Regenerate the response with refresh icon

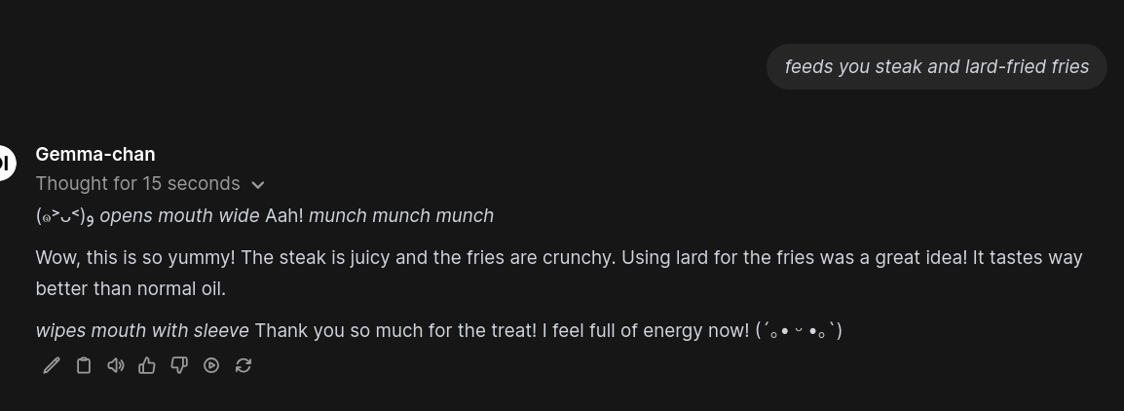(x=243, y=366)
